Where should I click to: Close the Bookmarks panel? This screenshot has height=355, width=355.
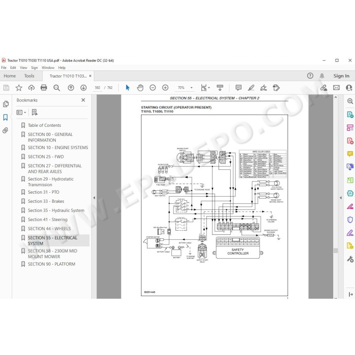click(x=83, y=100)
